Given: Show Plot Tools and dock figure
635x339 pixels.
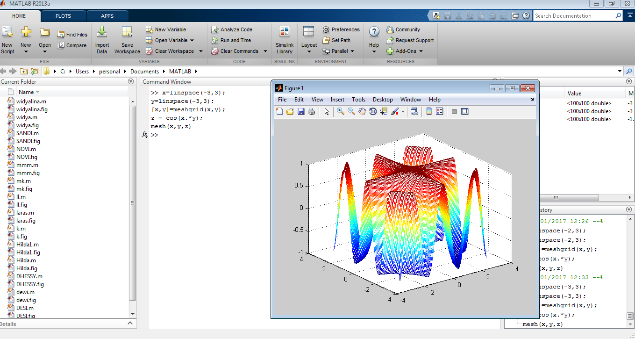Looking at the screenshot, I should (464, 111).
